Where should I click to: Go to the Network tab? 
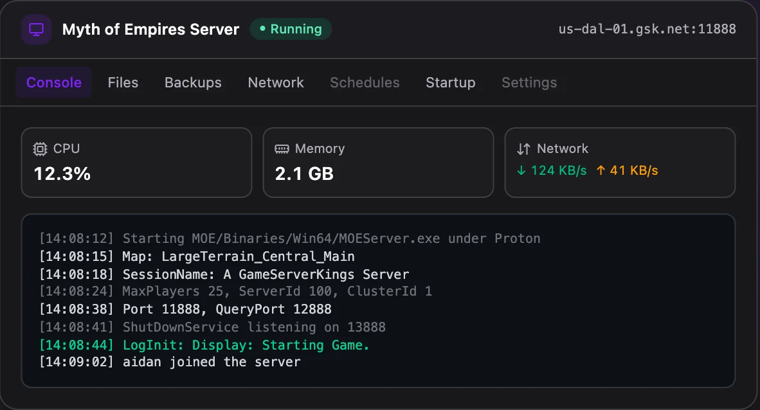click(x=276, y=82)
